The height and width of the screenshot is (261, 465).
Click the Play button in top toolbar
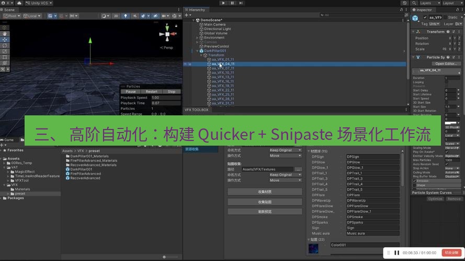223,3
